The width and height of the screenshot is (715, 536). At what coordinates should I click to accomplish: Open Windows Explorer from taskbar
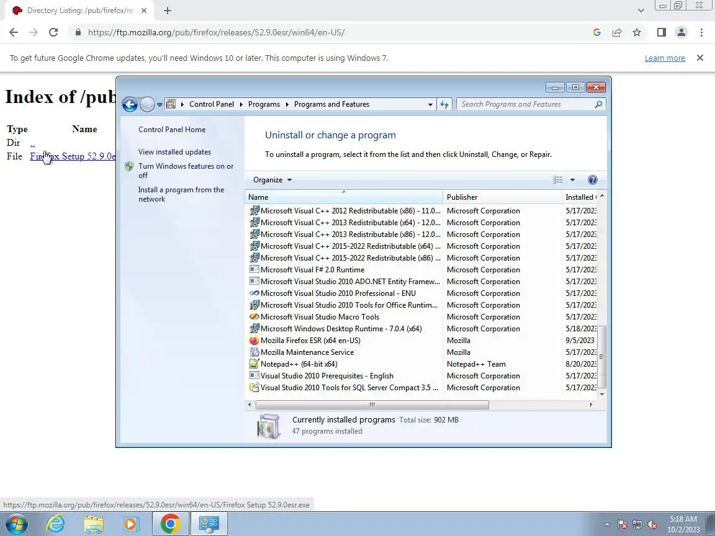(x=94, y=524)
